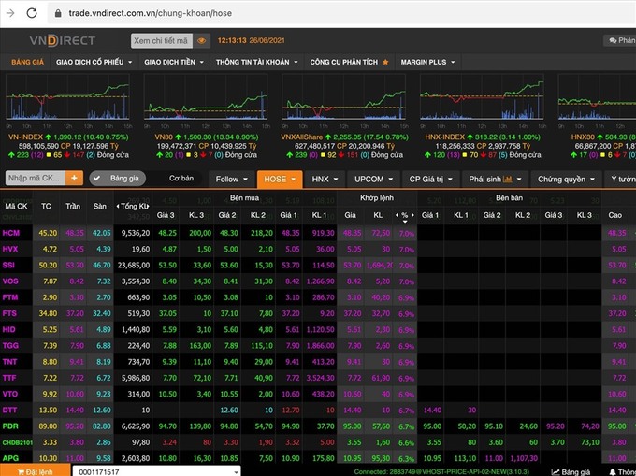
Task: Click the APG stock symbol
Action: point(10,458)
